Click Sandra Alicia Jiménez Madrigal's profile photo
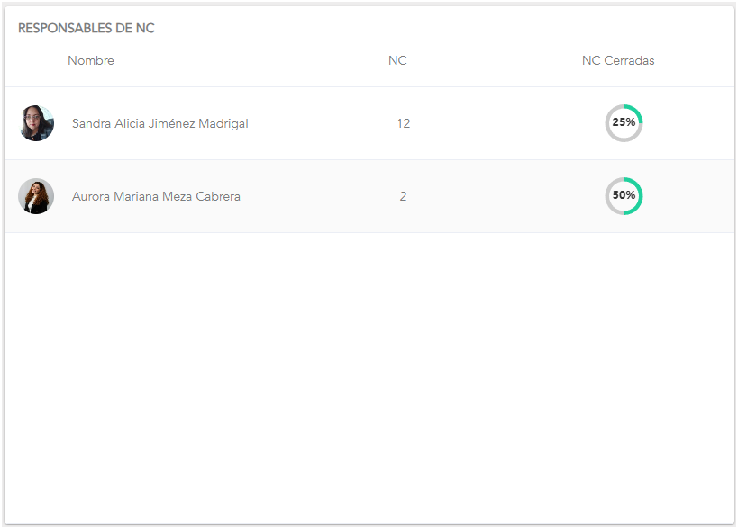Viewport: 738px width, 529px height. point(36,123)
